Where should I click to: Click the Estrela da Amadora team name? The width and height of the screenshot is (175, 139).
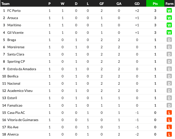click(22, 69)
